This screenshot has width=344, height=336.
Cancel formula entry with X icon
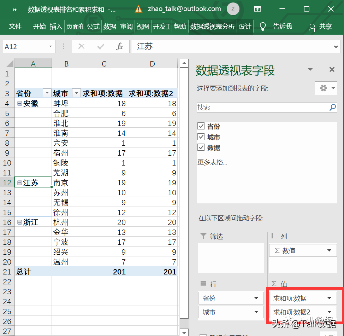pos(81,46)
